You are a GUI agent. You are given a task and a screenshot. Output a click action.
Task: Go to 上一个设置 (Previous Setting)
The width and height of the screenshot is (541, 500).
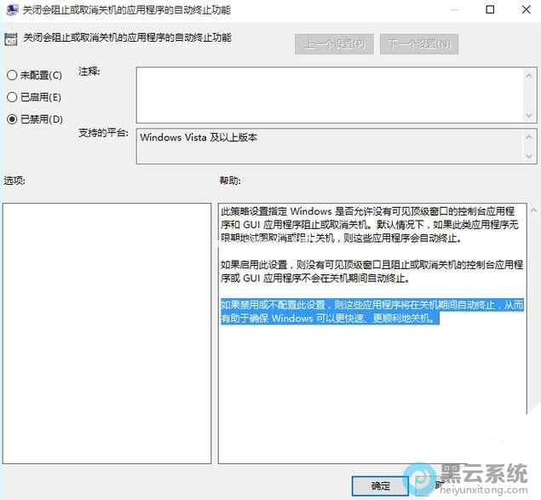334,43
